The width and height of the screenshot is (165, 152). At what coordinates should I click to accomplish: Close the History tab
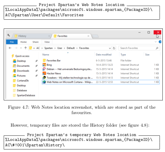click(x=49, y=36)
